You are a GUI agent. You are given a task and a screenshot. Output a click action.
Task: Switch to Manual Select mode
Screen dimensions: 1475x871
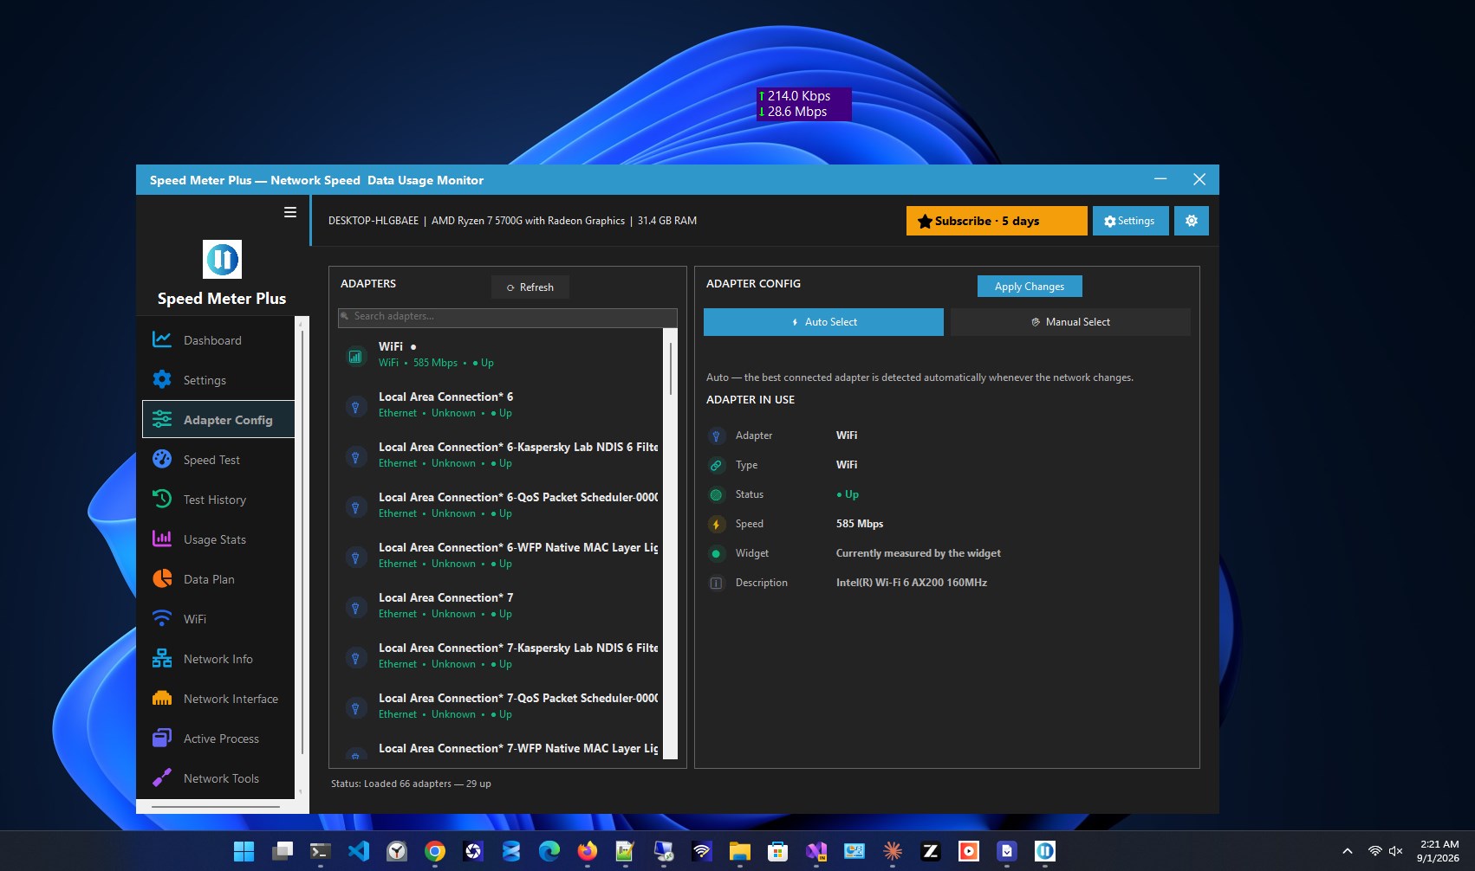coord(1070,322)
